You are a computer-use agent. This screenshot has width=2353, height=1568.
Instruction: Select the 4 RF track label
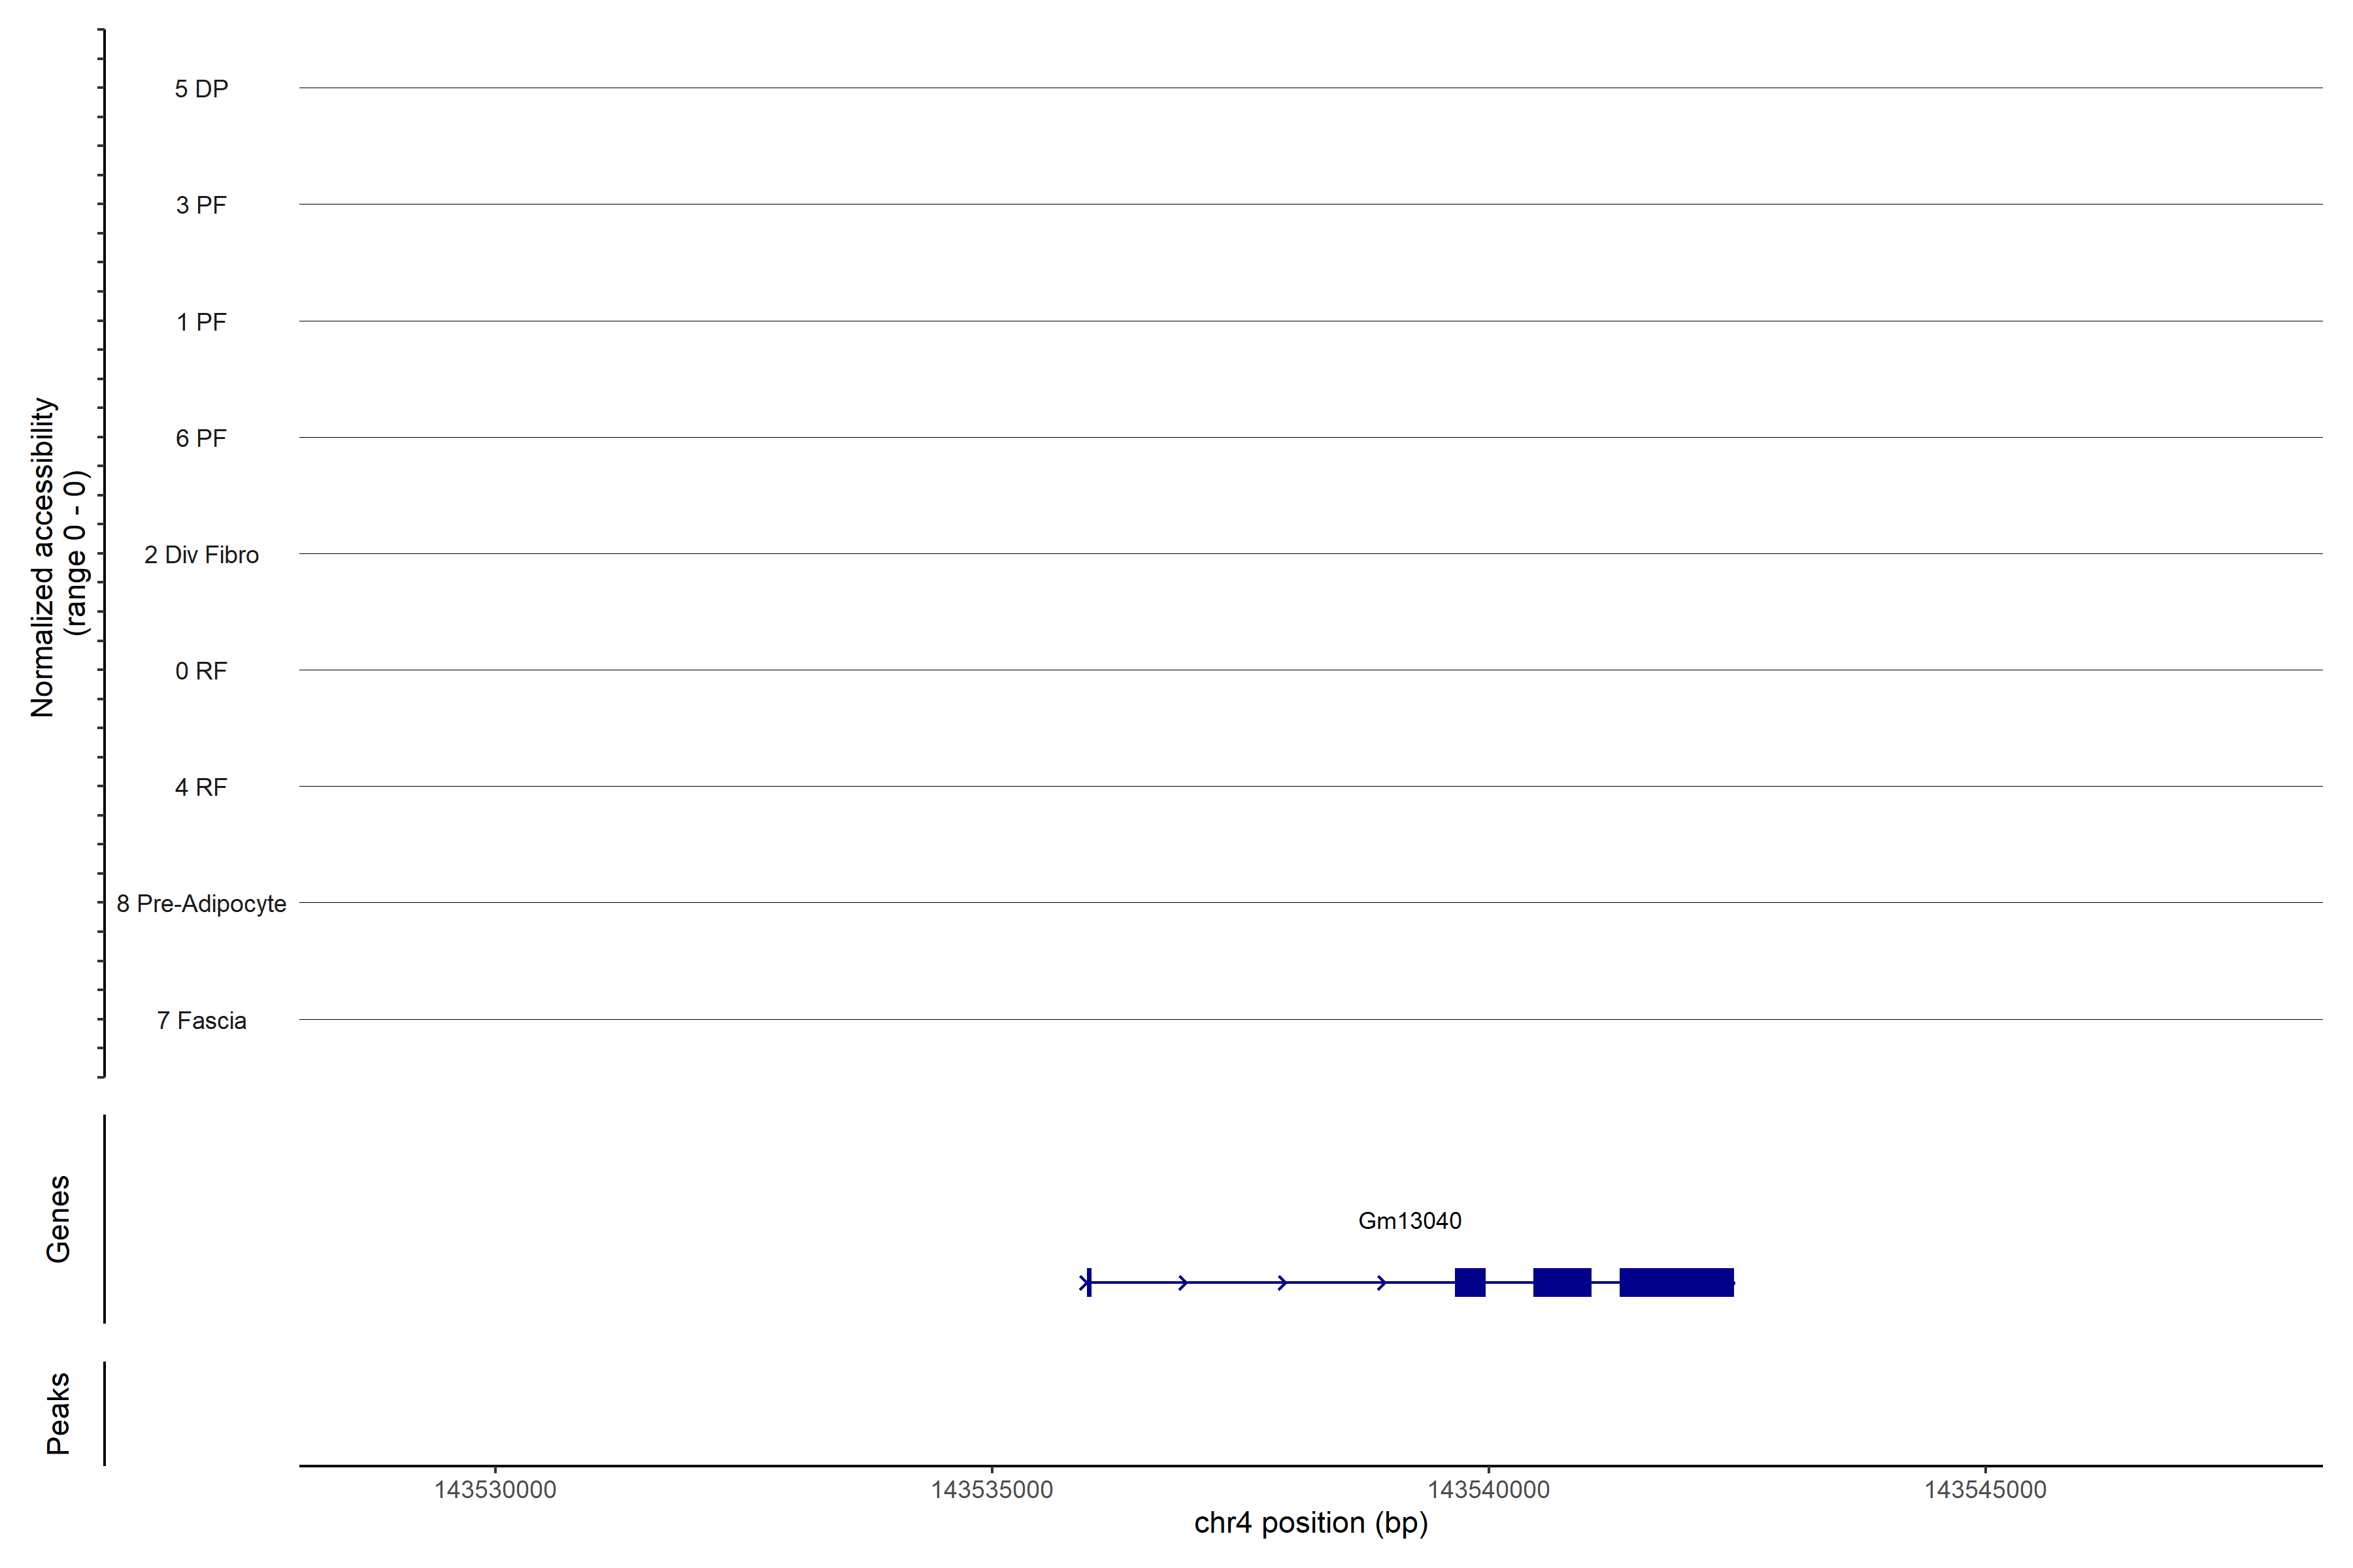click(x=201, y=787)
